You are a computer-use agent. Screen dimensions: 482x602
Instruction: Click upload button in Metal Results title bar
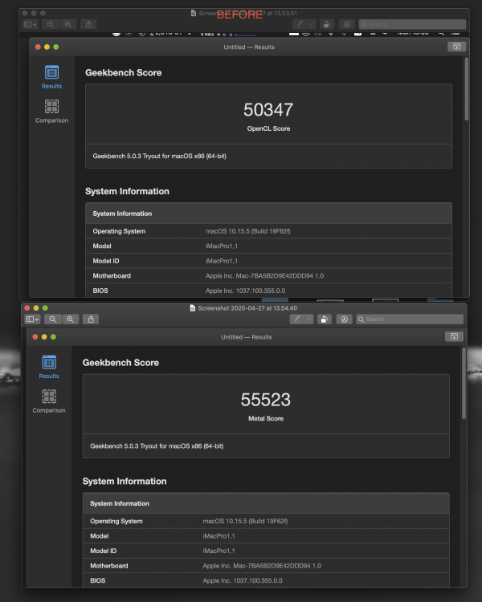click(454, 336)
